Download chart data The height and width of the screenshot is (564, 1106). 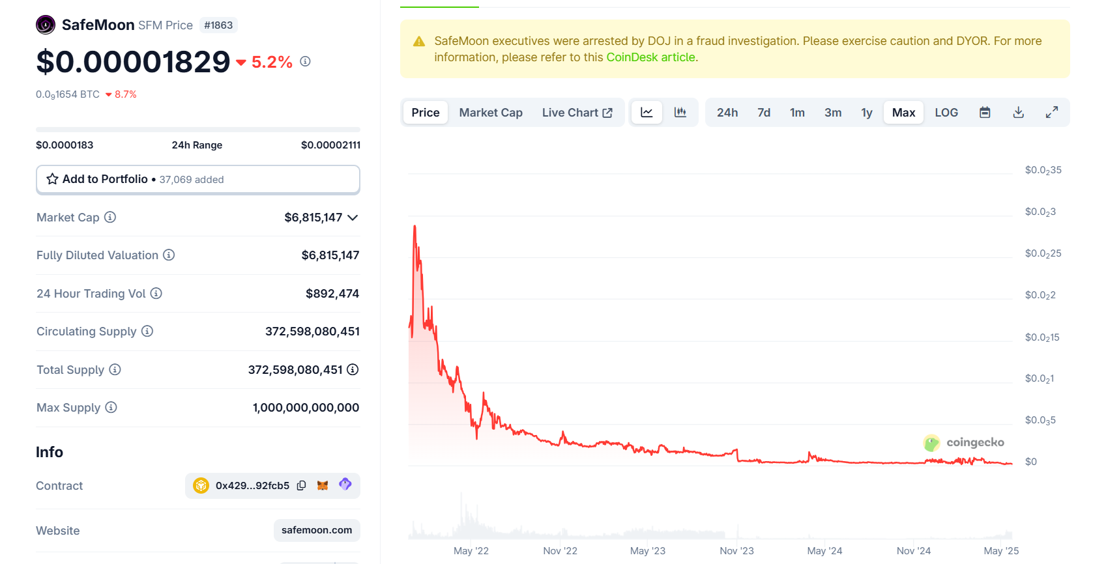(1018, 112)
